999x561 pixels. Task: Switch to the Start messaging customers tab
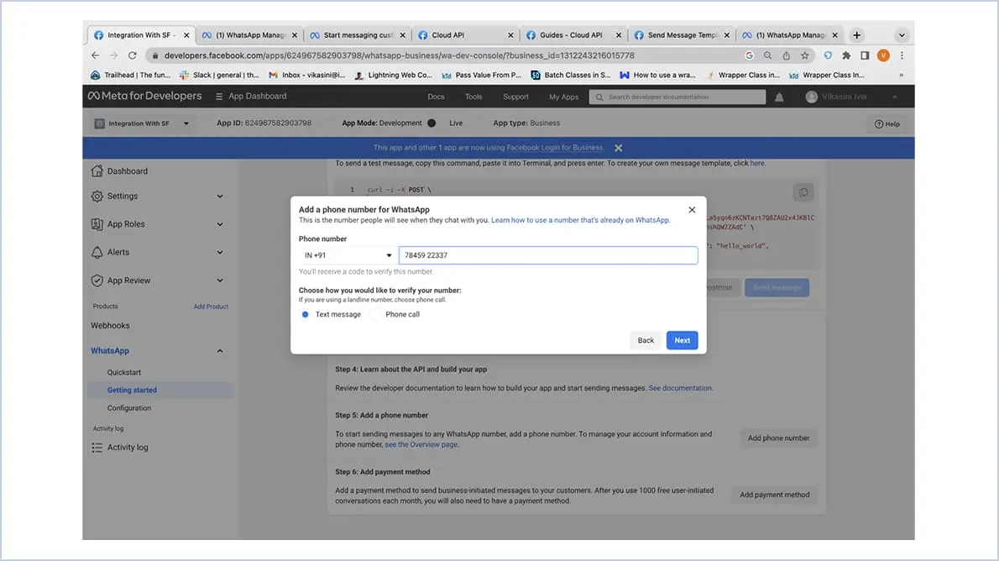pos(358,35)
